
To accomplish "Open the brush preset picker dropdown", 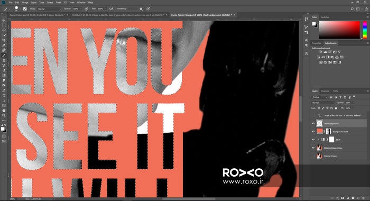I will point(20,9).
